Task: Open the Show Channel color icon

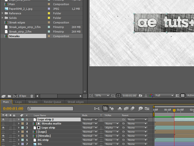Action: click(151, 95)
